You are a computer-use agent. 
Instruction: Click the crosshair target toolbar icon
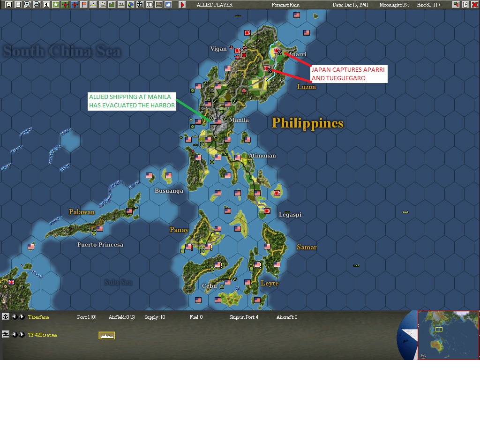click(x=140, y=5)
